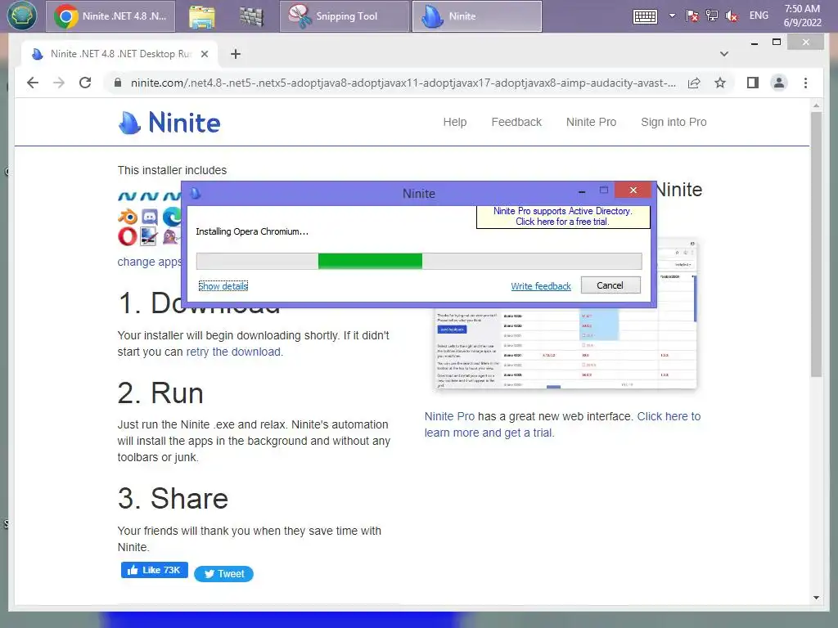838x628 pixels.
Task: Click retry the download link
Action: (233, 352)
